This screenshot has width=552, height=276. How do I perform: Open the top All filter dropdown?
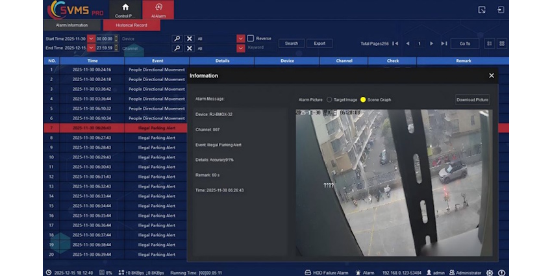(x=240, y=38)
